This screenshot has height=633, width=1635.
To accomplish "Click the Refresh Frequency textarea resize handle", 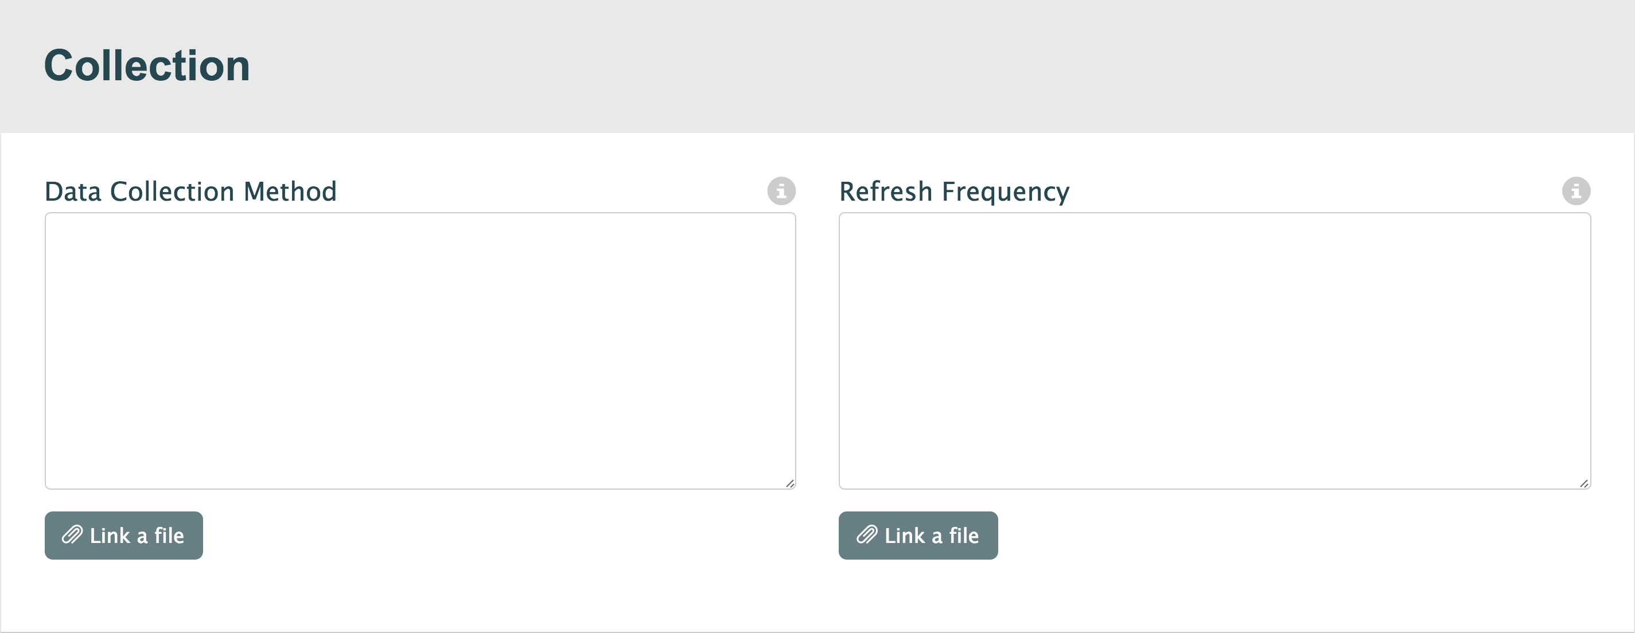I will pos(1584,483).
